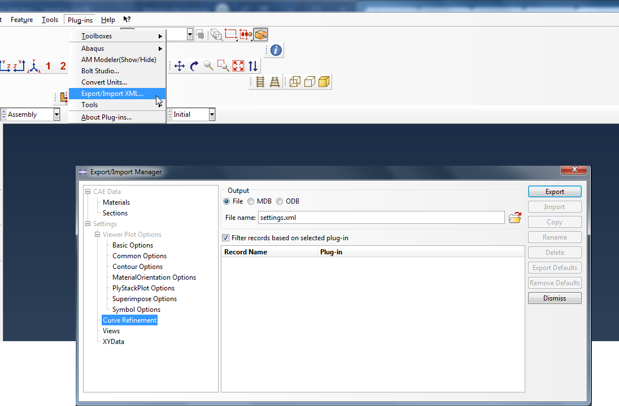Select the MDB output radio button
This screenshot has width=619, height=406.
pyautogui.click(x=250, y=201)
